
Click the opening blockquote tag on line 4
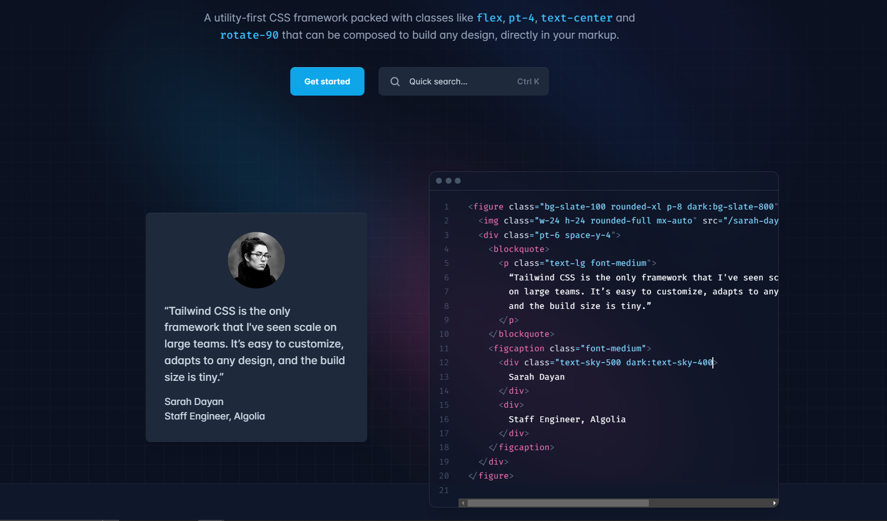pos(519,249)
